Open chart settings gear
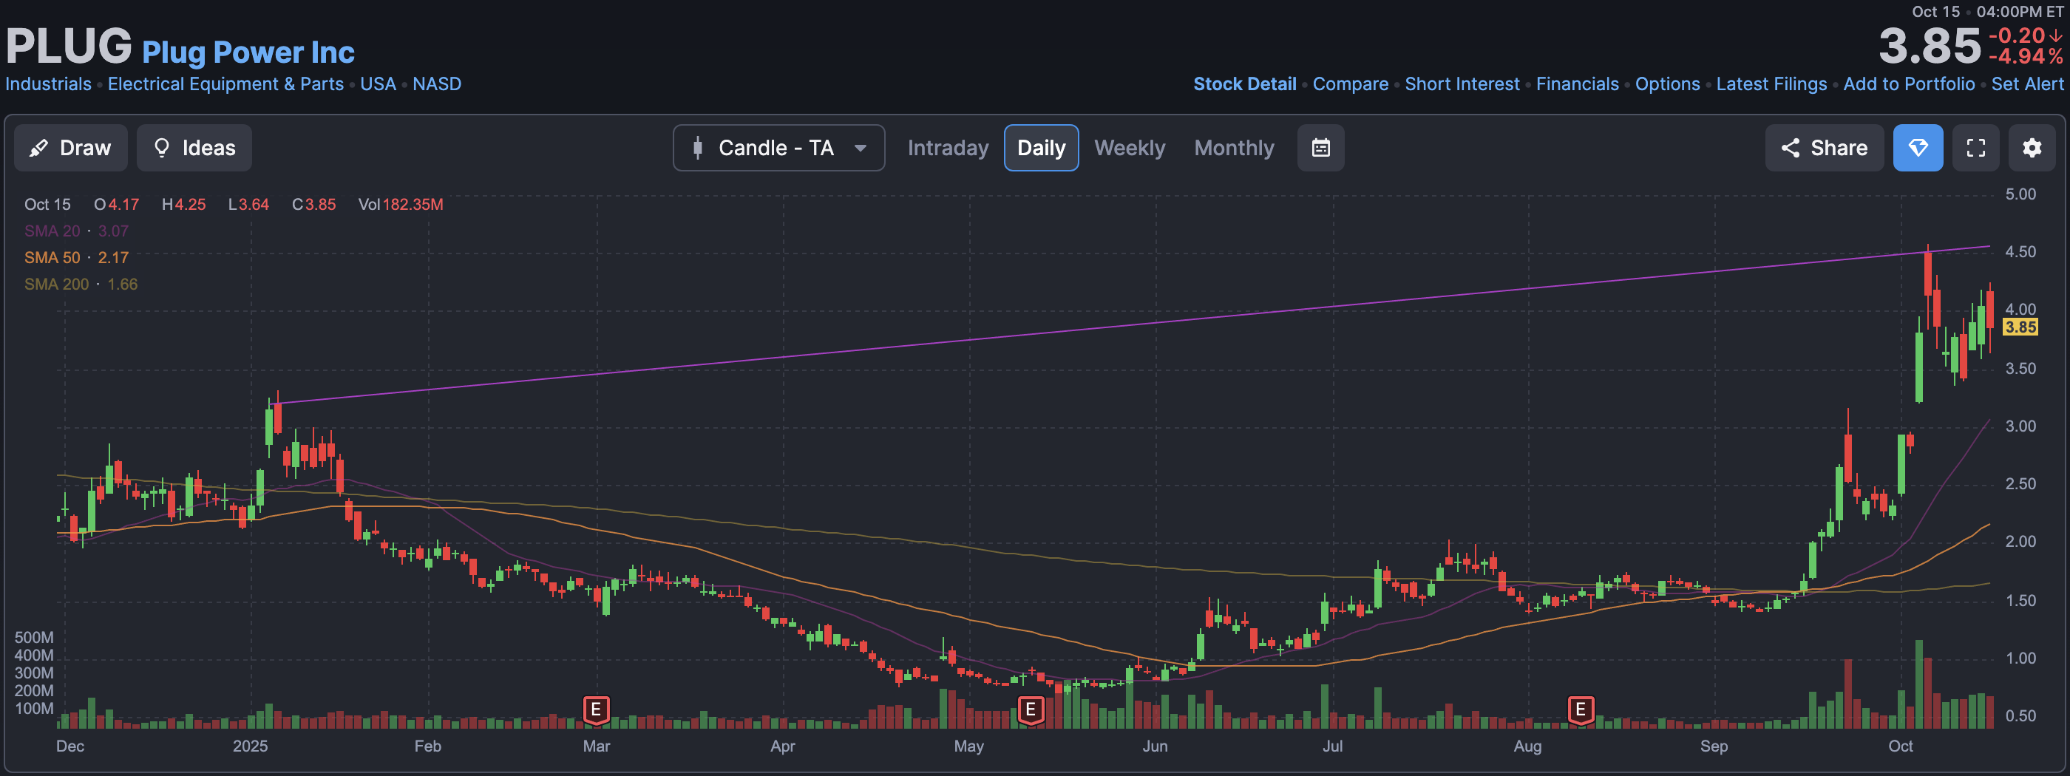2070x776 pixels. point(2032,148)
